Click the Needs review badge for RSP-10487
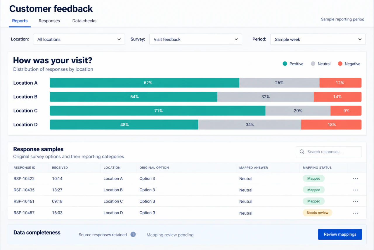 tap(317, 213)
